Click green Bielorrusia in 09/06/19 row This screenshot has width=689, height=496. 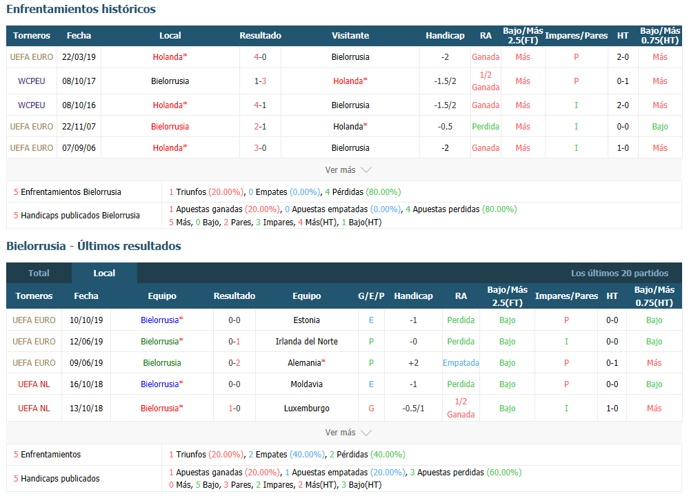coord(161,363)
